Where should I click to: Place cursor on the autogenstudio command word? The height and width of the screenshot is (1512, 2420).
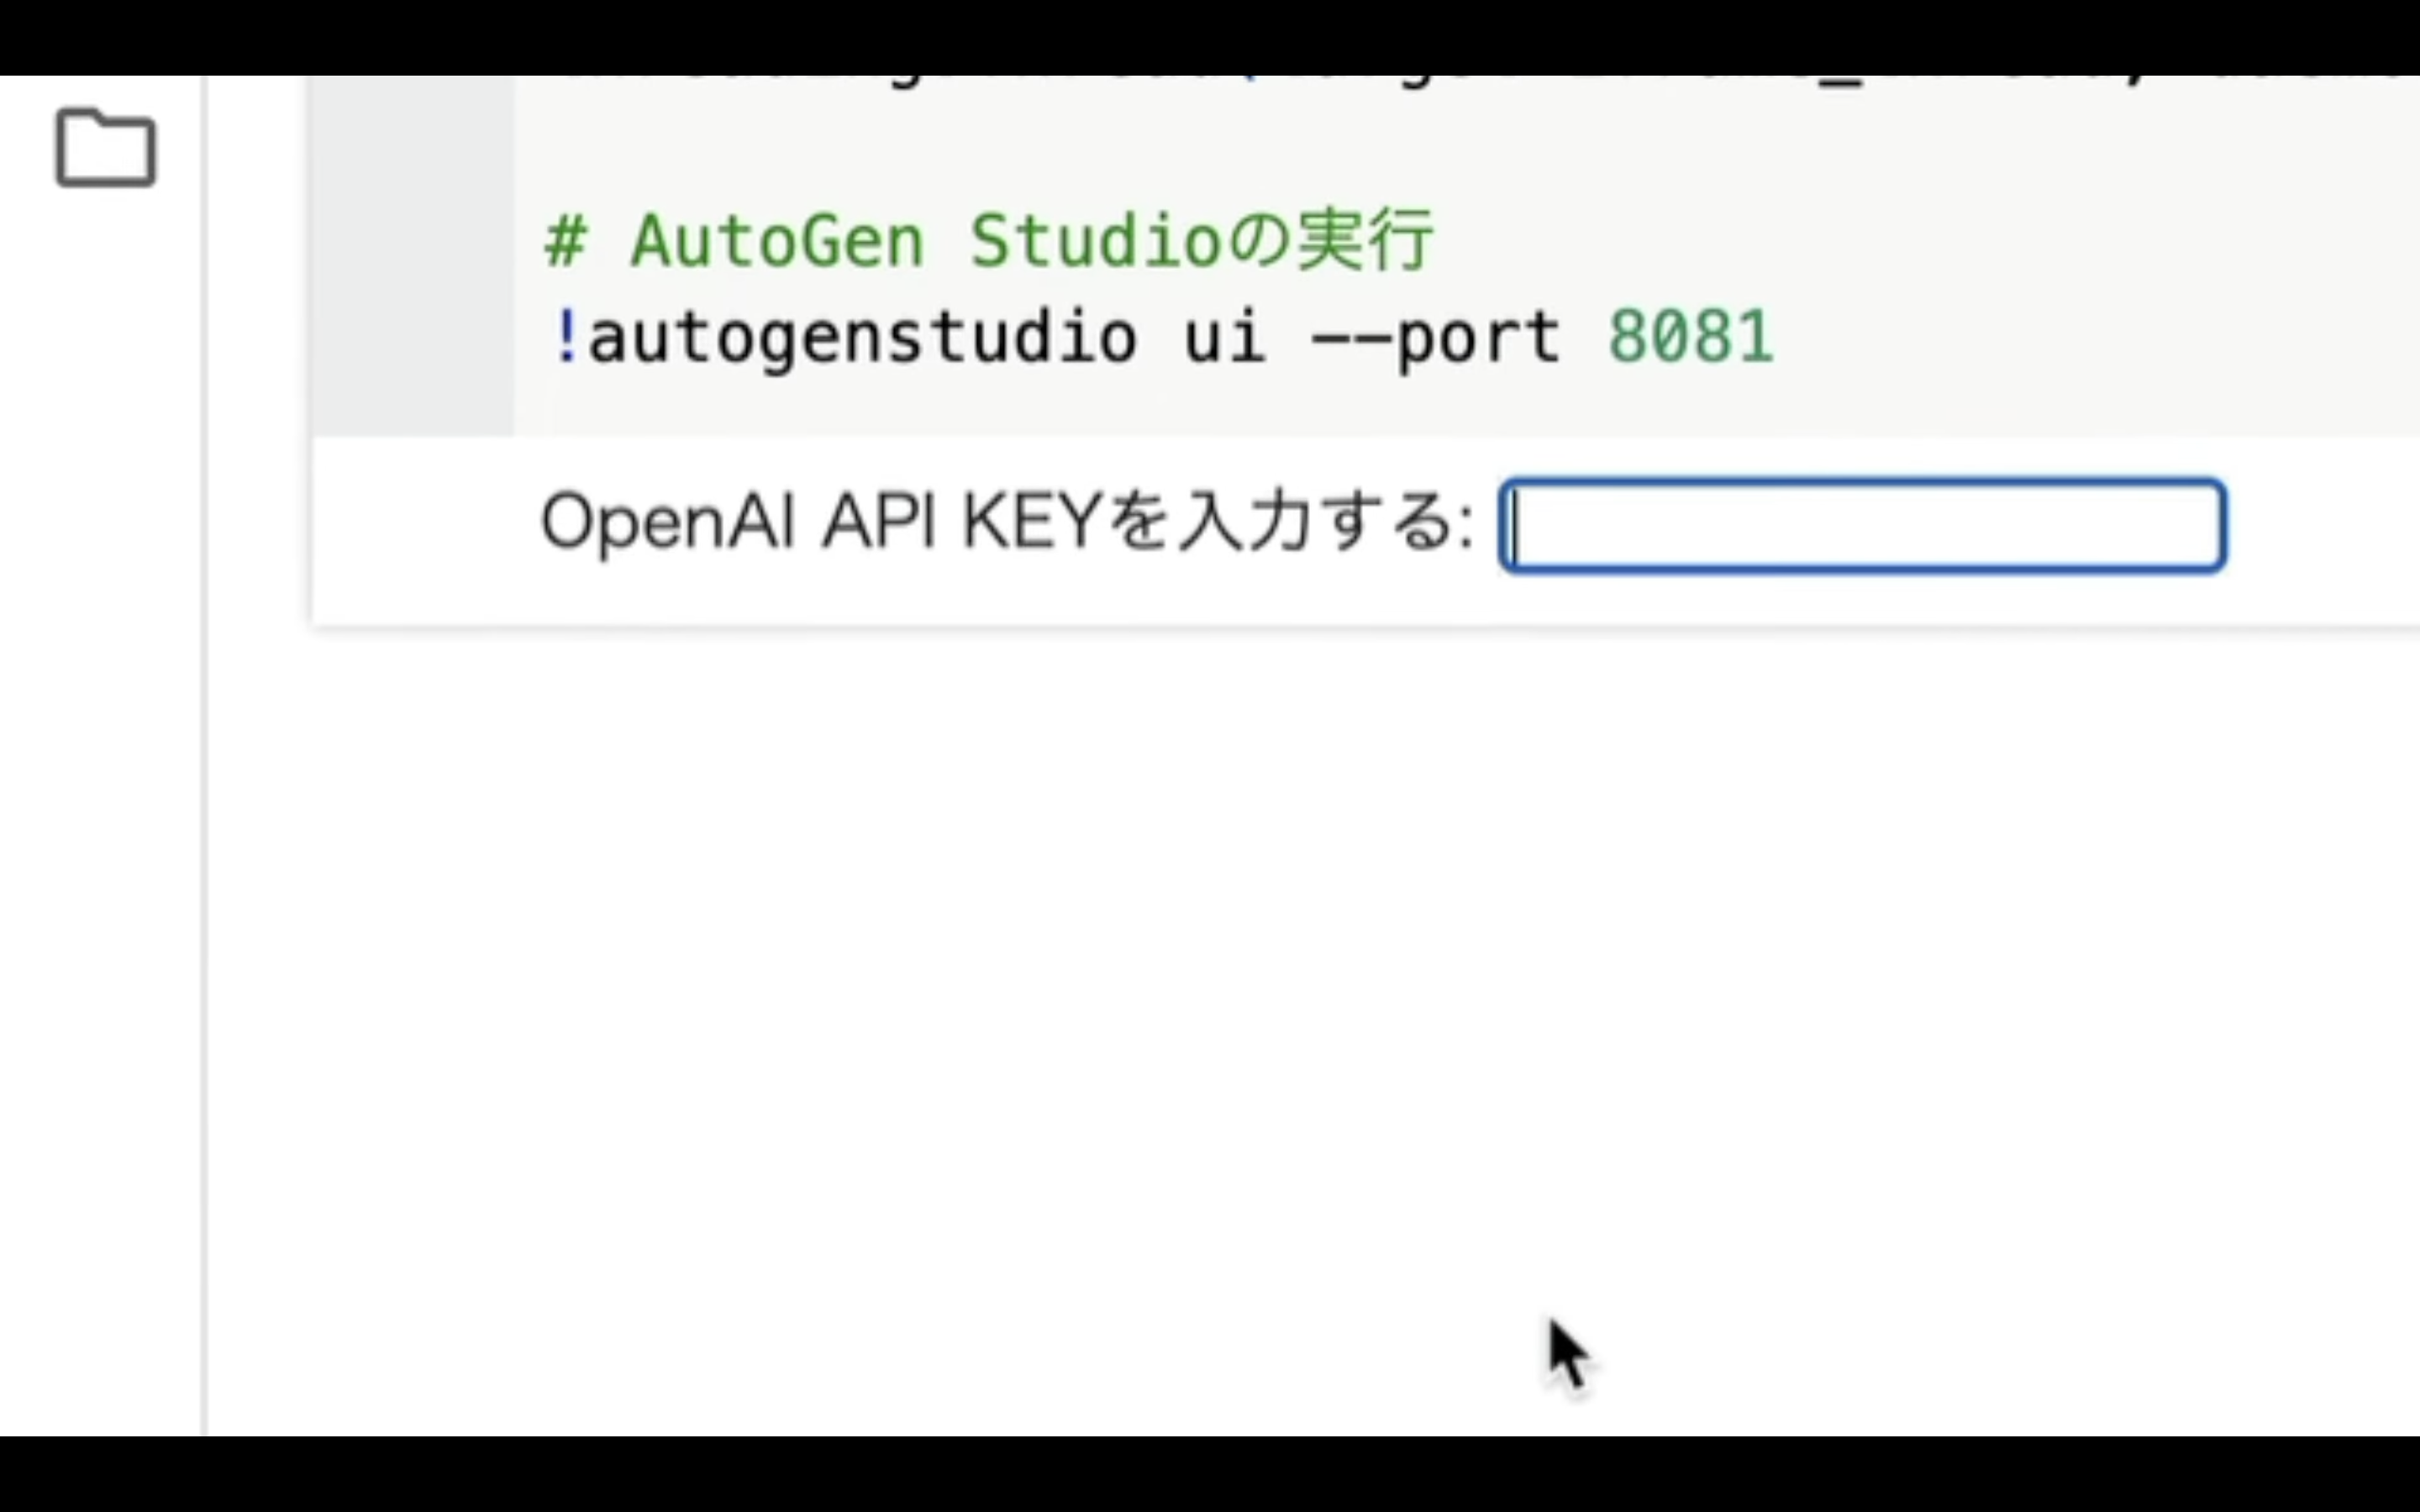coord(861,337)
